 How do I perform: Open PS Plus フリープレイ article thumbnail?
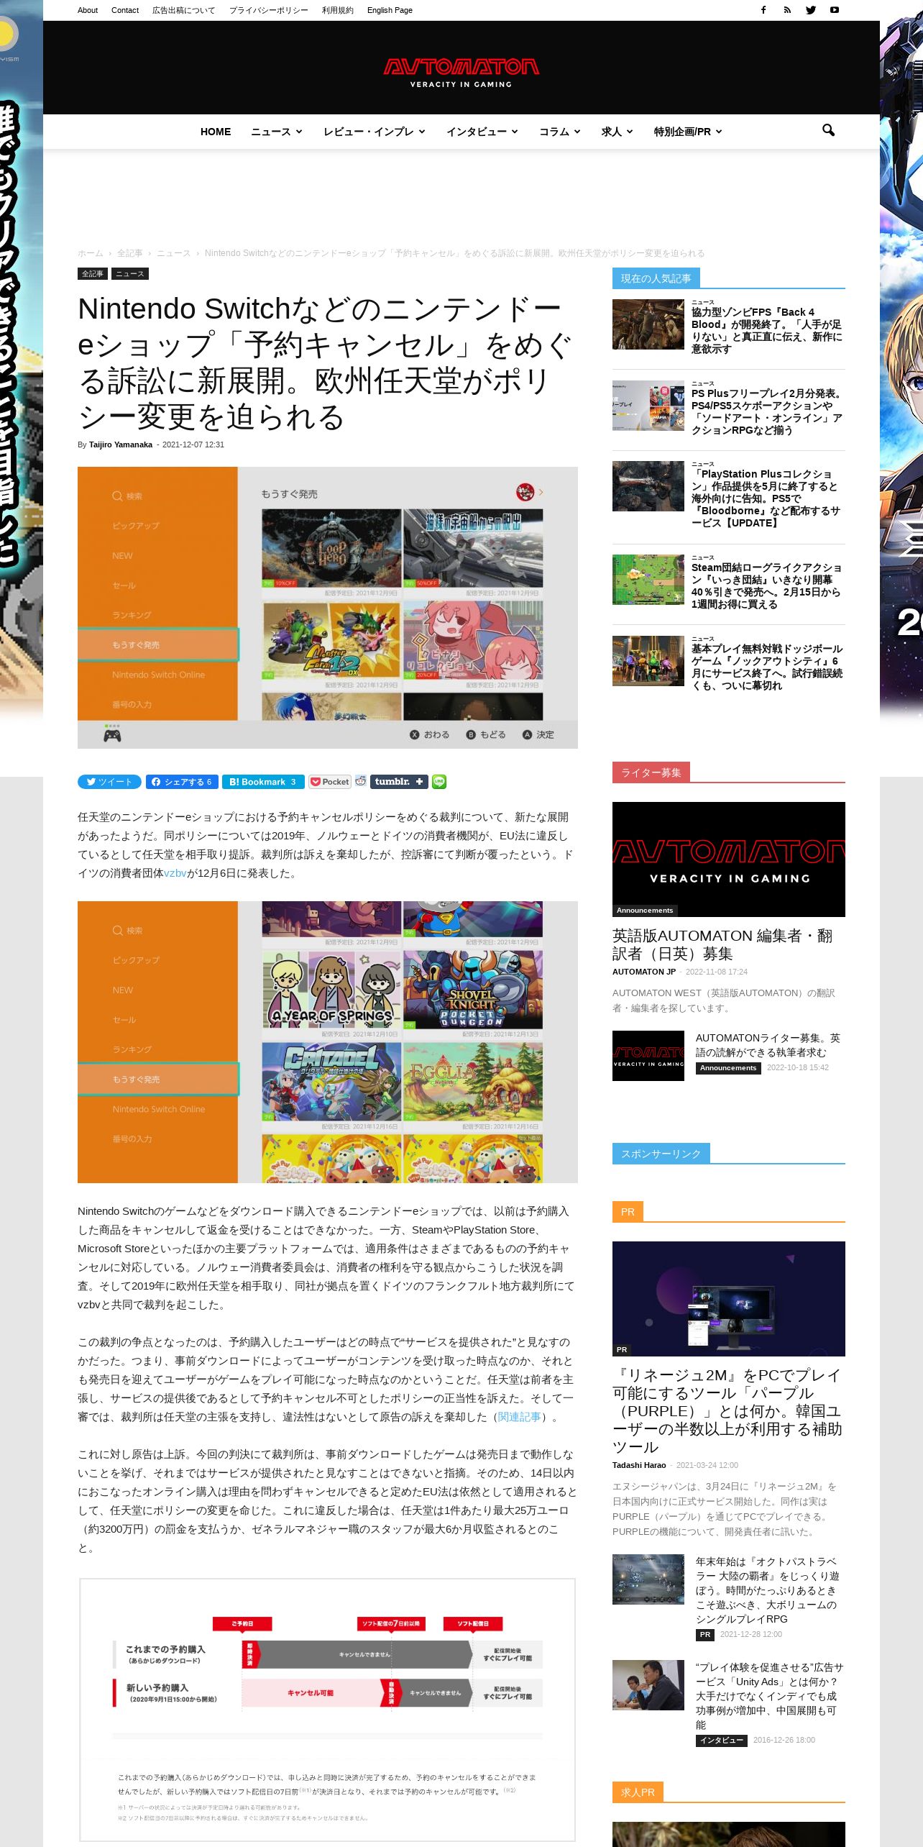[x=648, y=406]
